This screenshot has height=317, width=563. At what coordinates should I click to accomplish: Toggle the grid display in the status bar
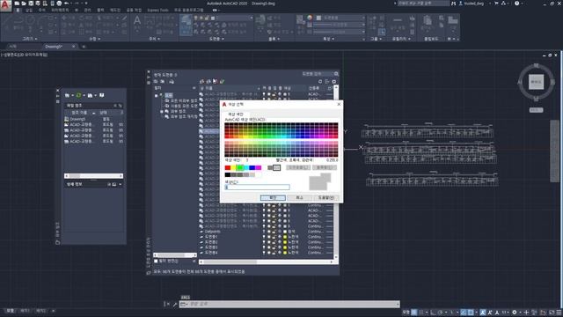414,313
